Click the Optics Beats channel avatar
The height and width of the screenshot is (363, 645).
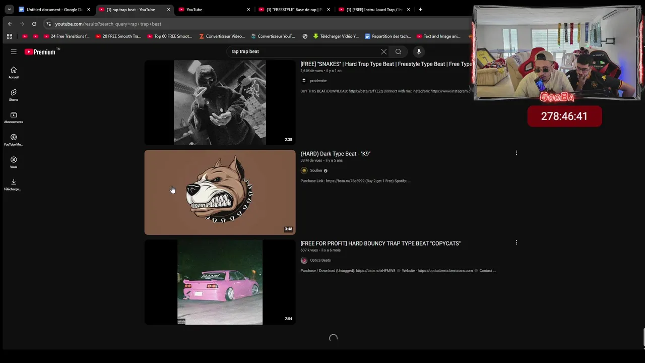point(304,260)
